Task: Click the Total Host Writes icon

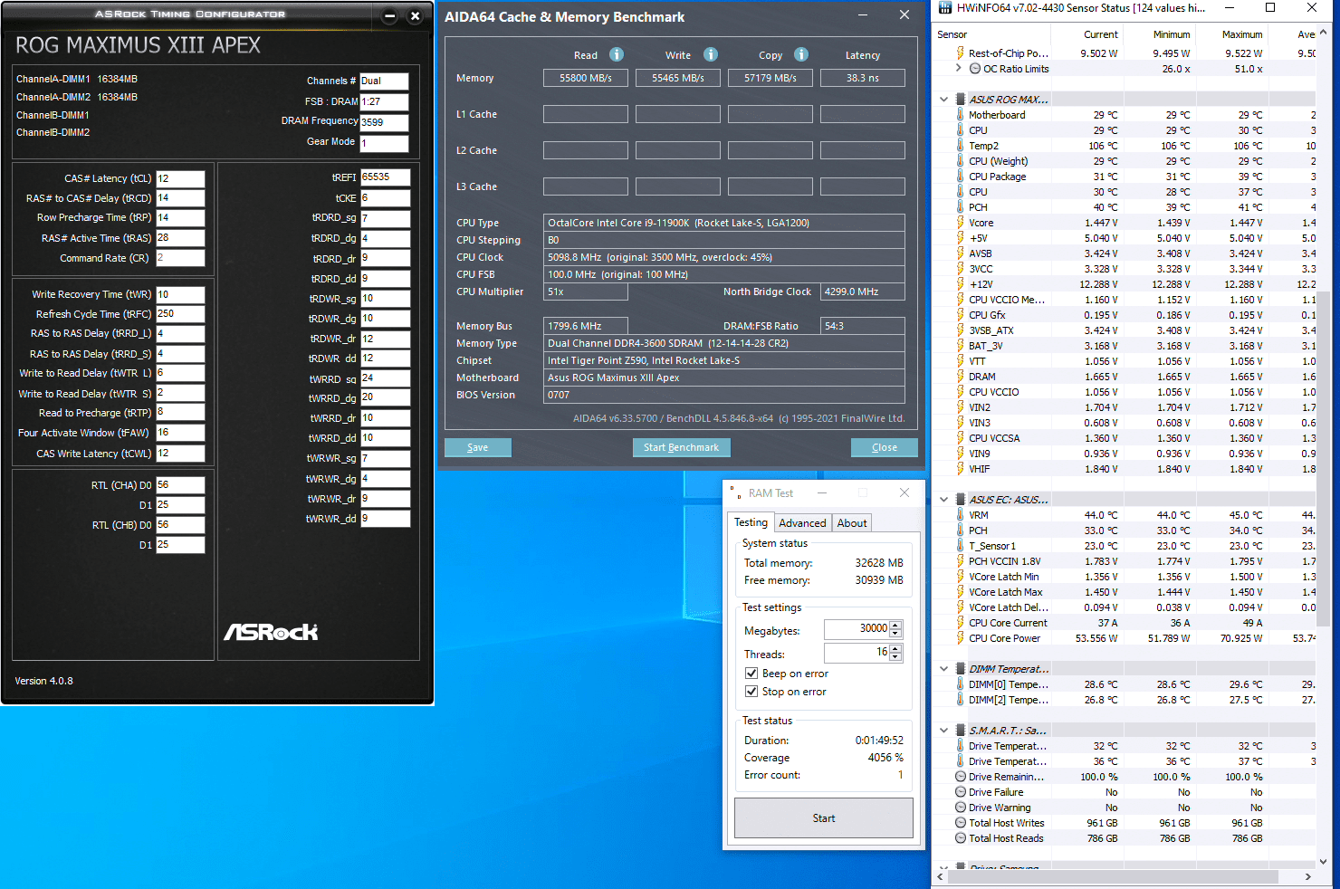Action: pyautogui.click(x=961, y=823)
